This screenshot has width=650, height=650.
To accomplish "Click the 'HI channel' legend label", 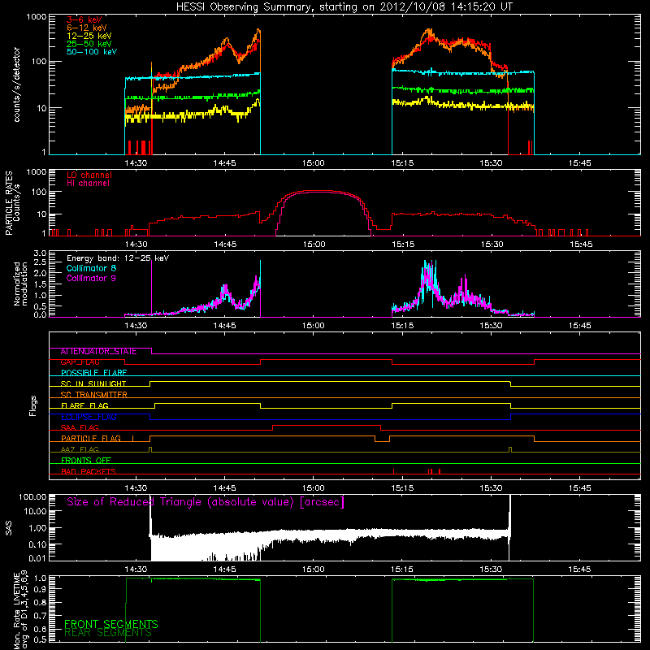I will point(88,184).
